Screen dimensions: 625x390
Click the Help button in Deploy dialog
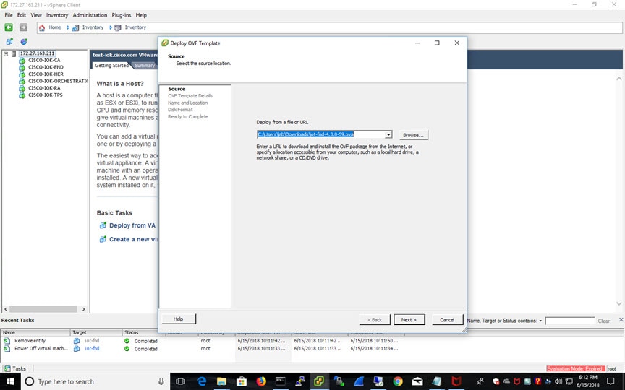tap(178, 318)
